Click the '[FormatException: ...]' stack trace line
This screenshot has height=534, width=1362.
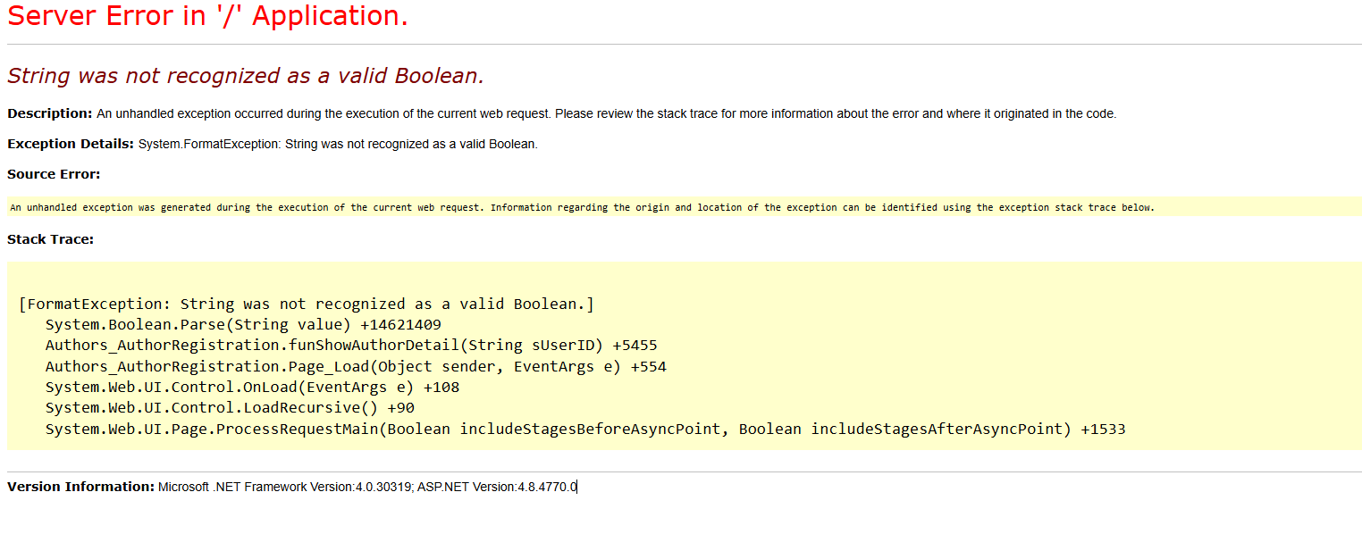click(307, 304)
